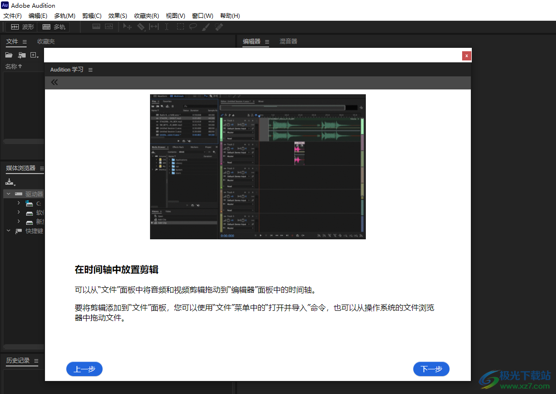Select the Lasso selection tool

click(193, 27)
